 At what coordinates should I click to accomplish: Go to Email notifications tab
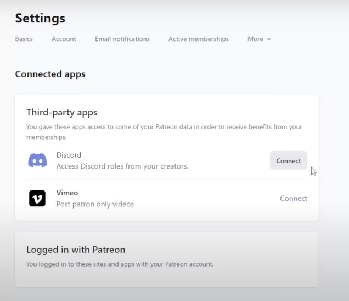point(122,39)
